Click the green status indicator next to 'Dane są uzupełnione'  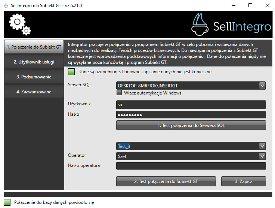pyautogui.click(x=71, y=72)
